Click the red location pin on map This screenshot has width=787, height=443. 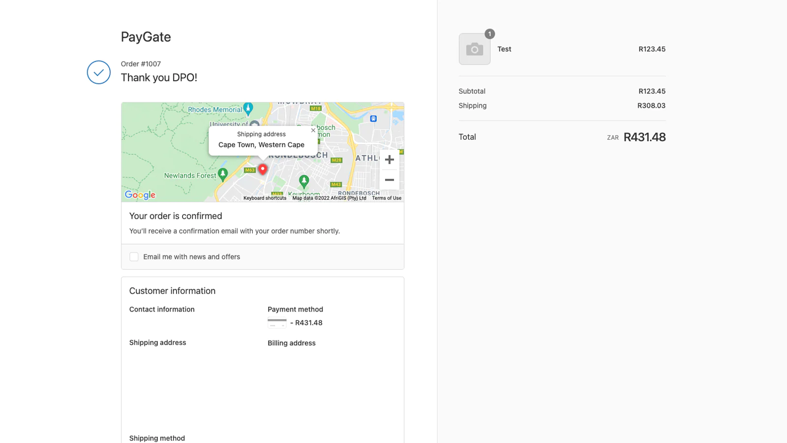point(263,169)
